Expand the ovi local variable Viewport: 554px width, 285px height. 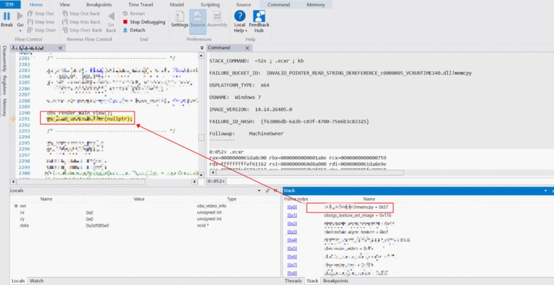(x=16, y=206)
